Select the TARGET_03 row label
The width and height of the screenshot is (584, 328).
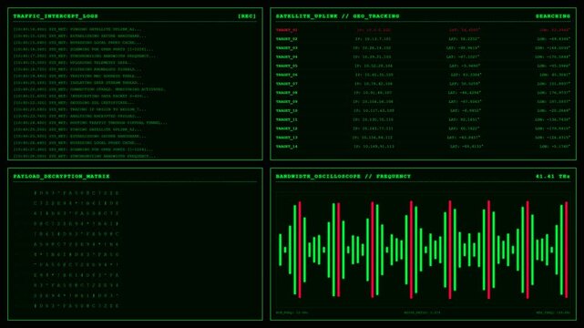tap(286, 47)
